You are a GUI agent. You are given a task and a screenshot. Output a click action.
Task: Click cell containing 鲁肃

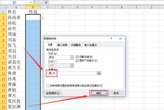(x=16, y=73)
